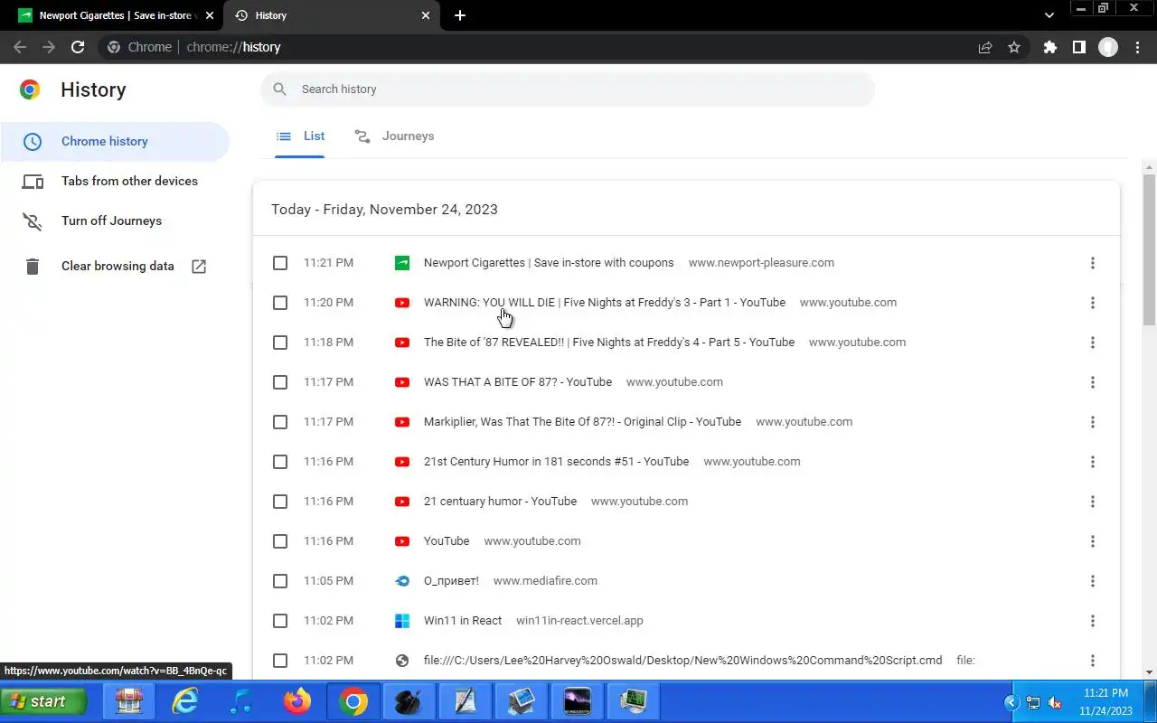Switch to the List tab
Screen dimensions: 1157x723
[x=300, y=136]
